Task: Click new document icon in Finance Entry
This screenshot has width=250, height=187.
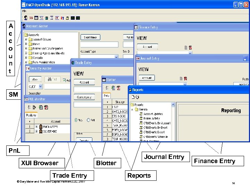Action: coord(186,47)
